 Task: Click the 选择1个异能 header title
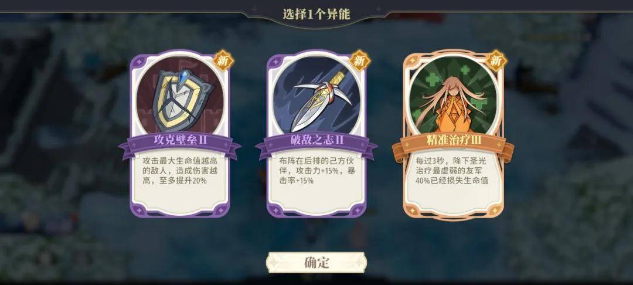tap(316, 14)
